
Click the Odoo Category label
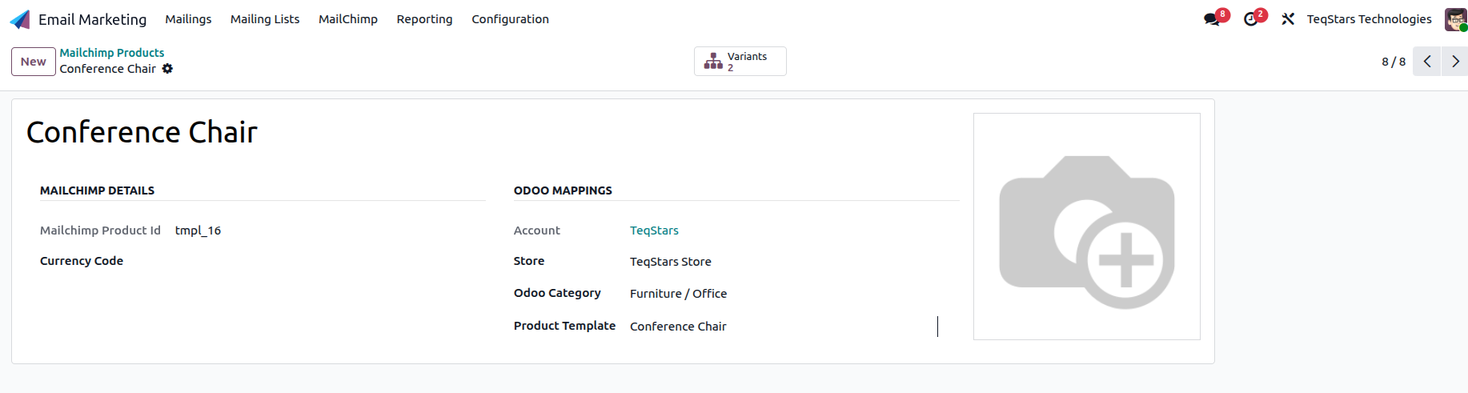(557, 293)
